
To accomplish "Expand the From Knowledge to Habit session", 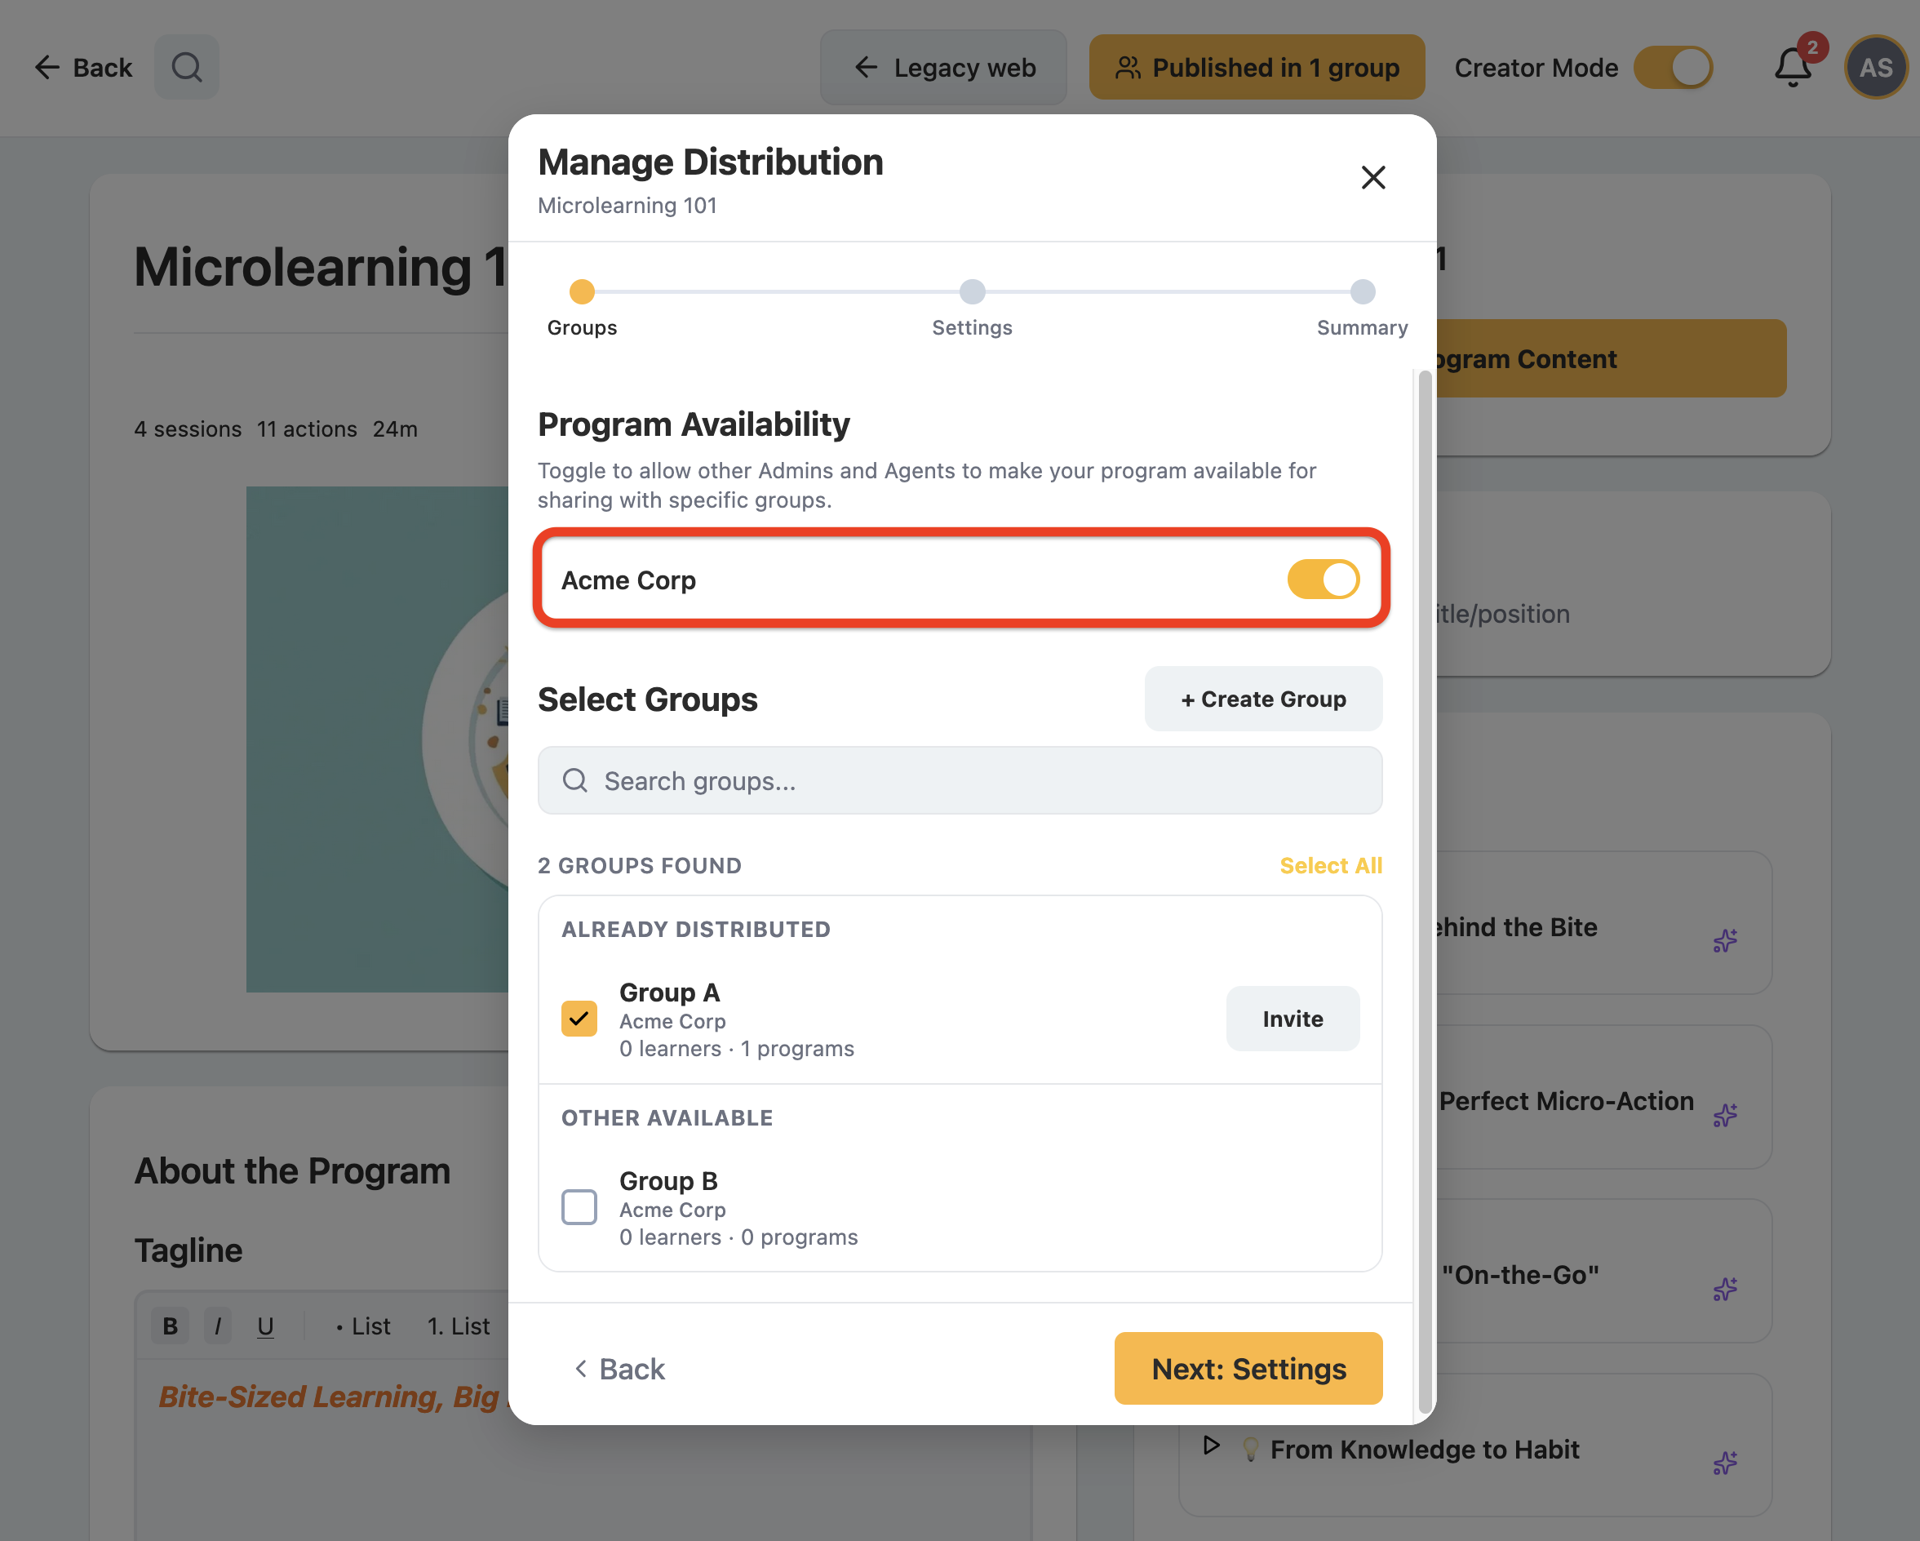I will click(x=1211, y=1446).
